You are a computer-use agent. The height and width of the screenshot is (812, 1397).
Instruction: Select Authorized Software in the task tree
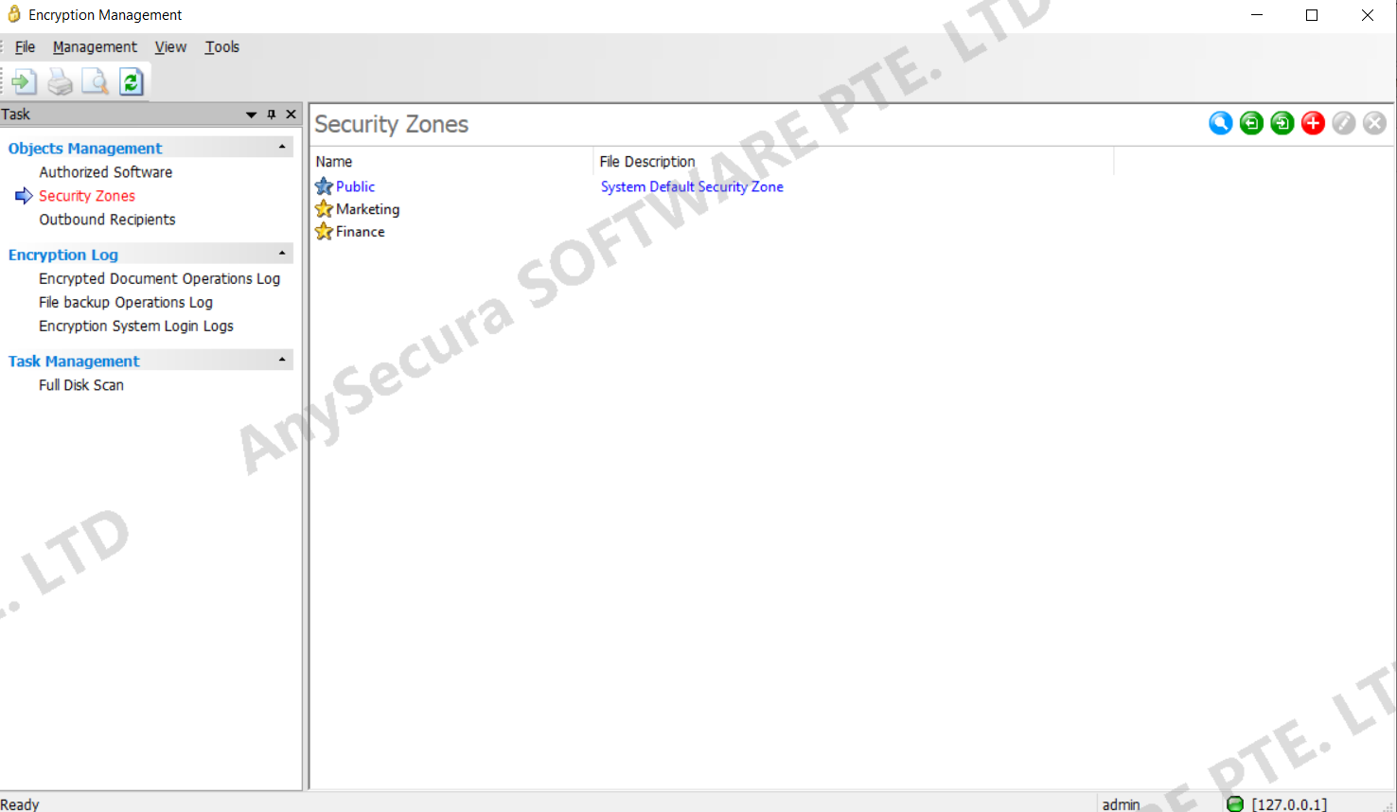[x=106, y=172]
